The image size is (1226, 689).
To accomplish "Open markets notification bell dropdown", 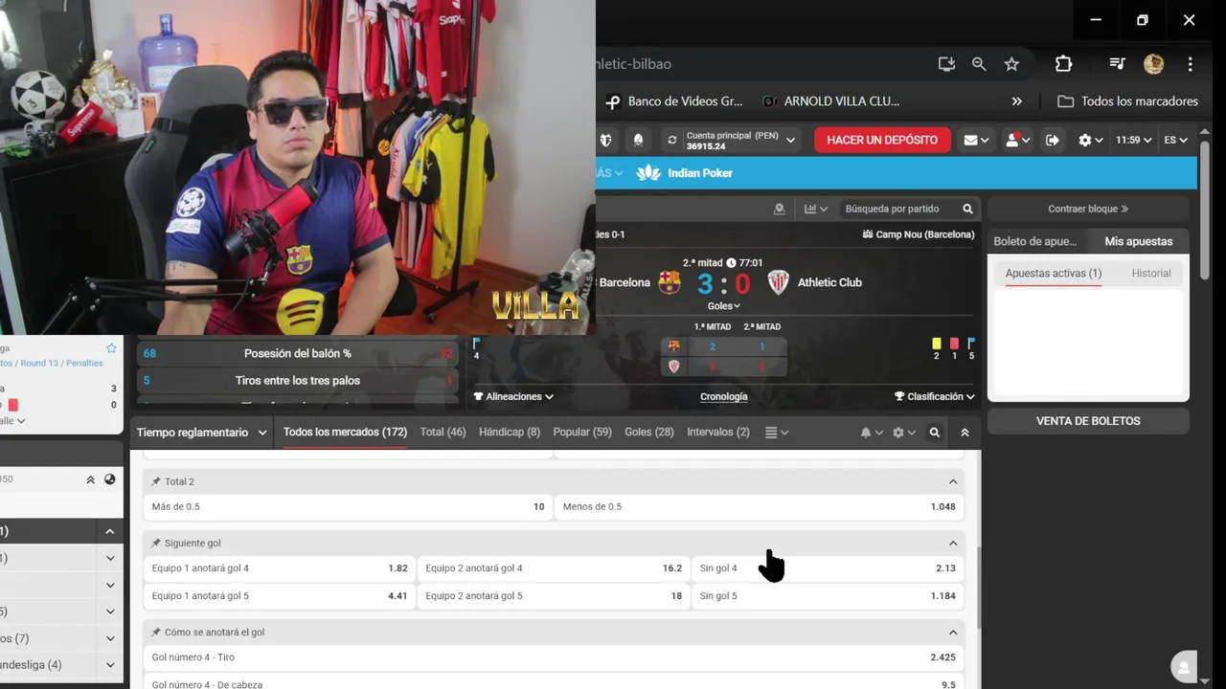I will pos(871,433).
